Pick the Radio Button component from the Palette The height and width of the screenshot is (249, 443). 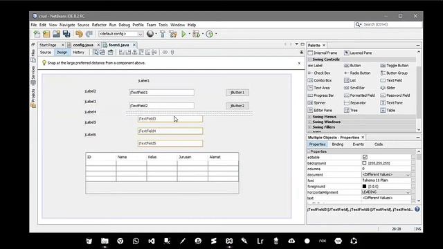click(x=357, y=73)
